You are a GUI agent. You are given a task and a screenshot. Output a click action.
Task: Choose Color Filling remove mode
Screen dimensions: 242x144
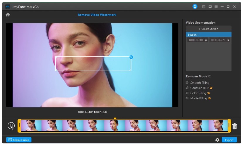pos(188,93)
